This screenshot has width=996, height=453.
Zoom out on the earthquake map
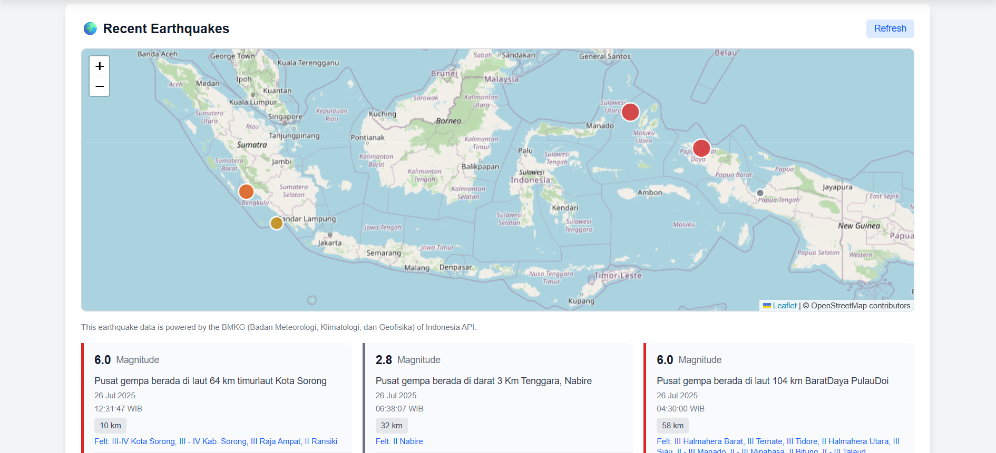[99, 86]
